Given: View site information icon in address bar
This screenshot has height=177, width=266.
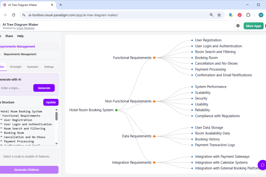Looking at the screenshot, I should [24, 15].
